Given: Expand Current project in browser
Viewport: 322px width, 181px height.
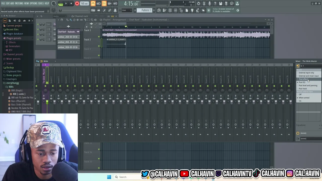Looking at the screenshot, I should [14, 26].
